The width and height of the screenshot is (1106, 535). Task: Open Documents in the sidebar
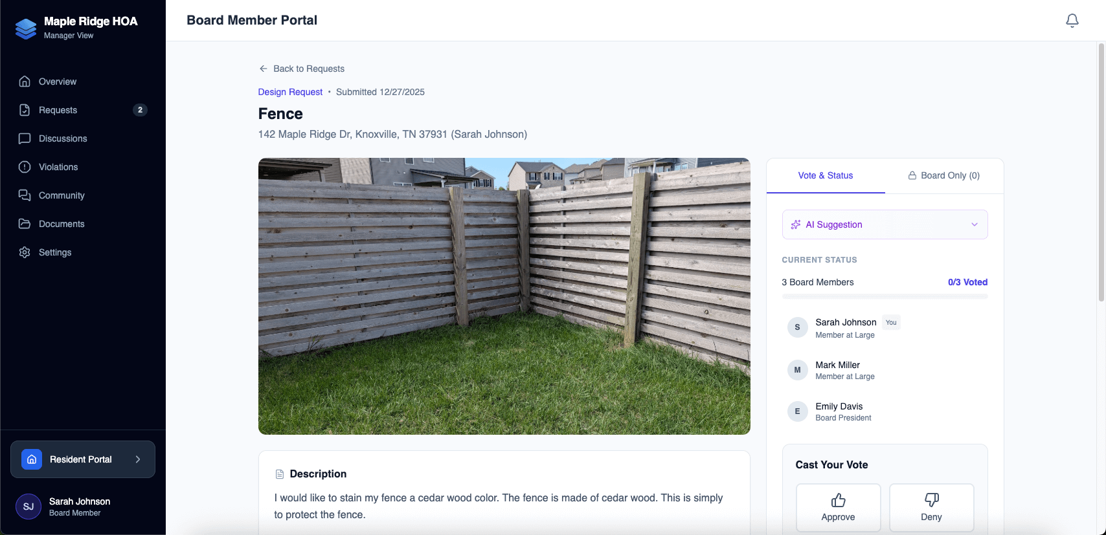pos(83,224)
